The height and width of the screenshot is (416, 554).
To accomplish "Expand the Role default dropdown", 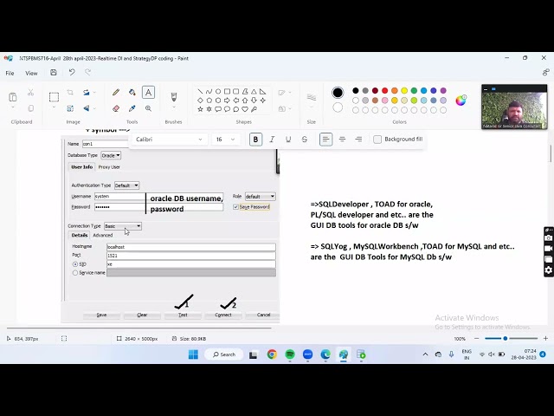I will point(260,197).
